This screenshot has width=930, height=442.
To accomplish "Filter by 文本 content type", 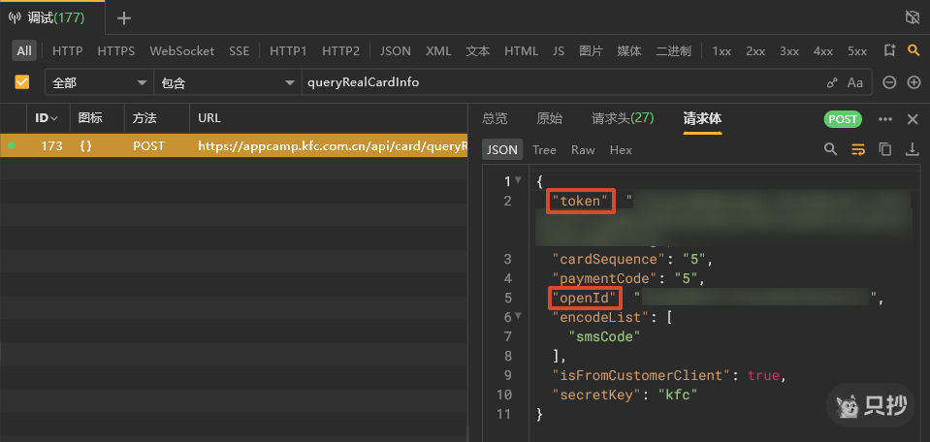I will coord(478,51).
